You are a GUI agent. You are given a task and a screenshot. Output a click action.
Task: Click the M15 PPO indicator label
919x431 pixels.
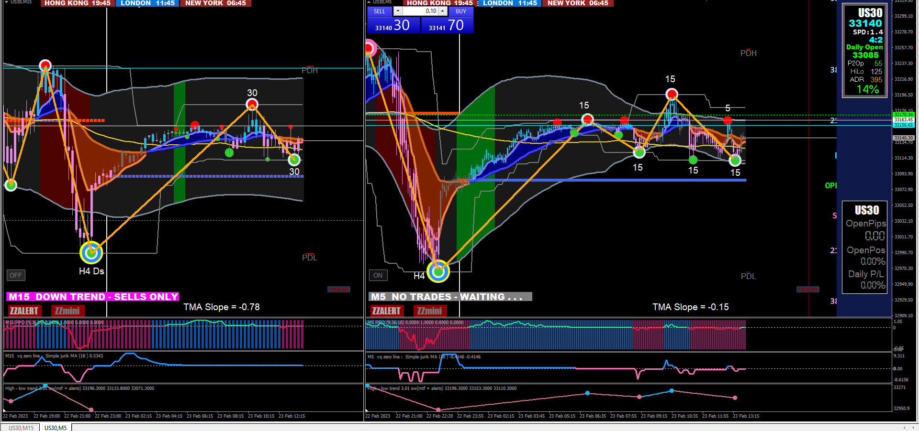(54, 323)
